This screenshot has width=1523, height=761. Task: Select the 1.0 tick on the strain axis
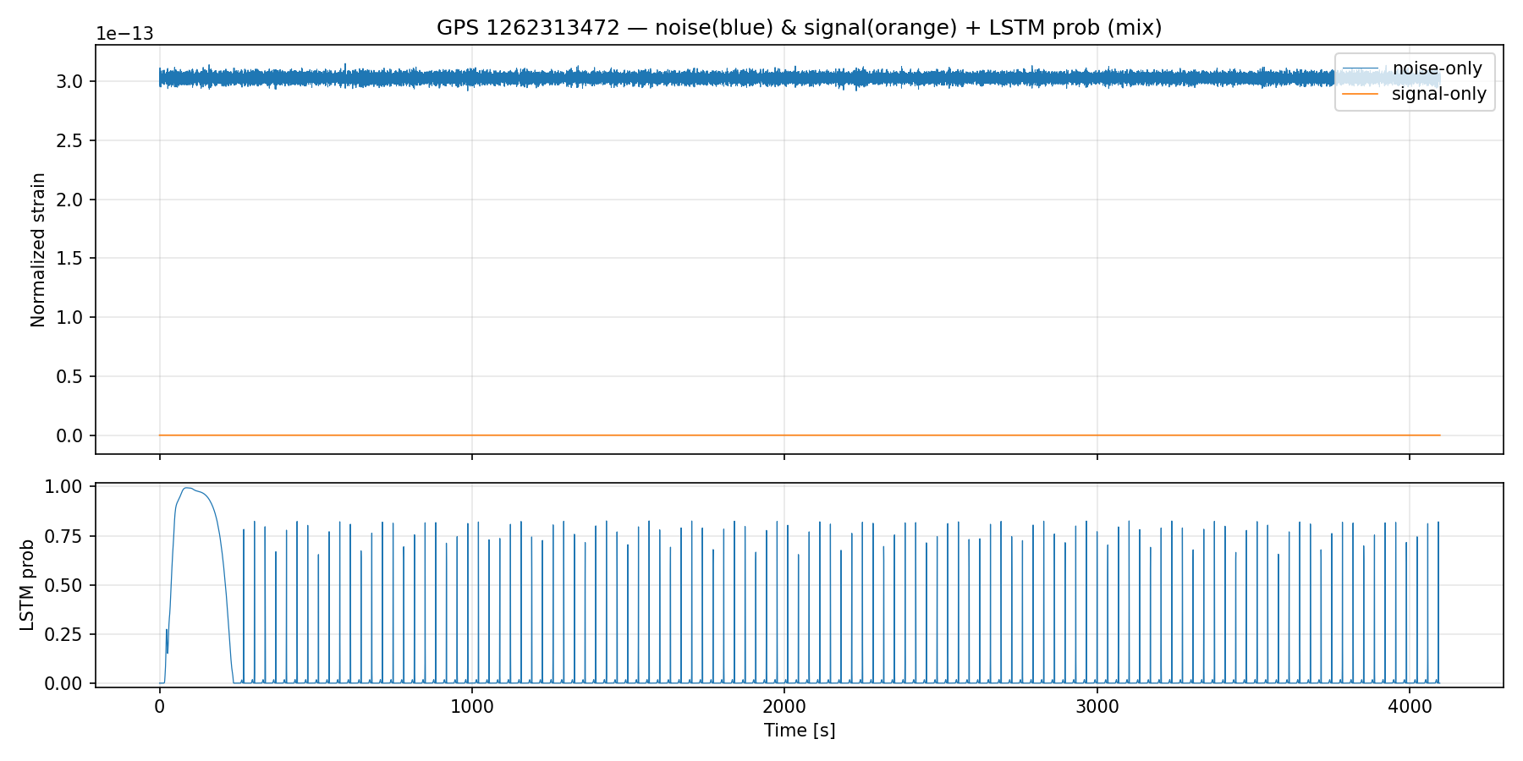tap(69, 318)
